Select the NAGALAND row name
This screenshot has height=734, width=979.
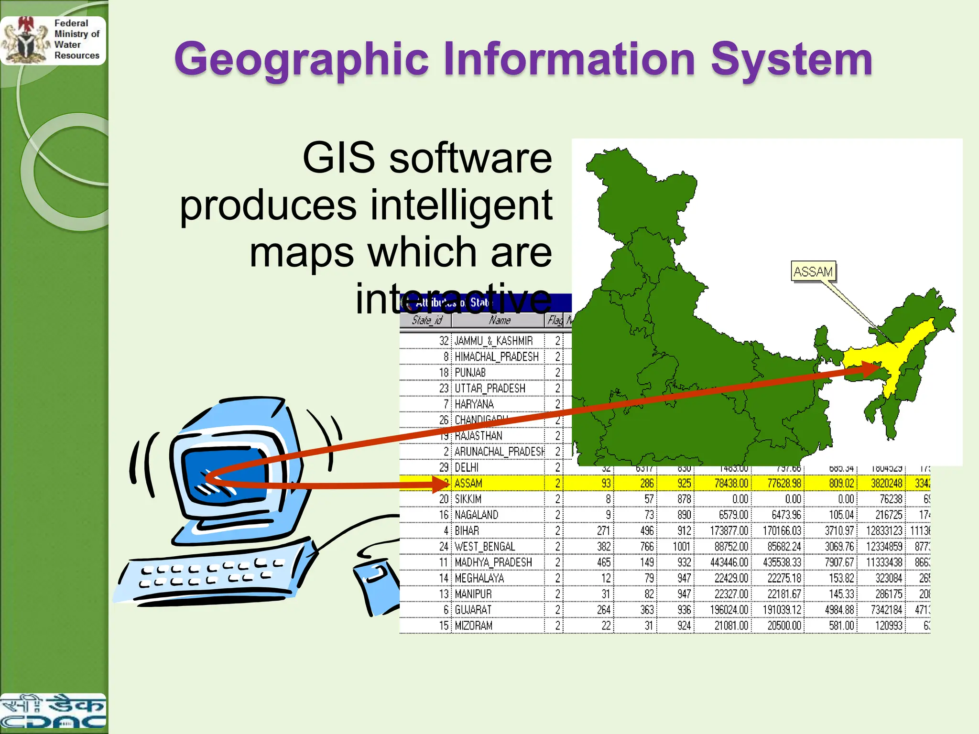tap(476, 515)
